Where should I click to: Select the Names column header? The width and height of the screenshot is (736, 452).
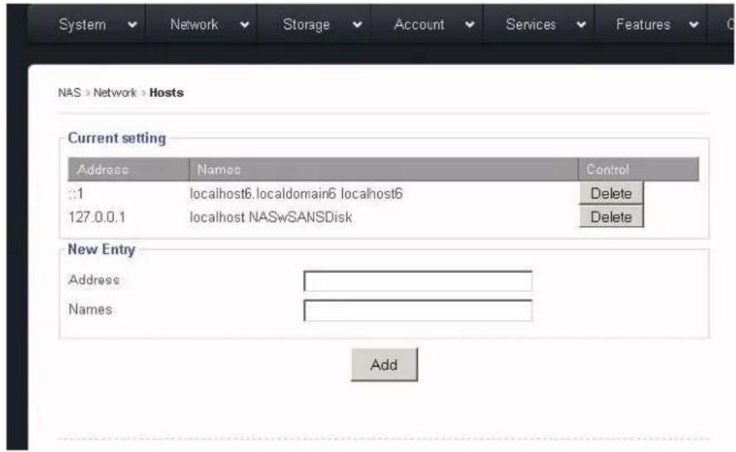coord(383,169)
